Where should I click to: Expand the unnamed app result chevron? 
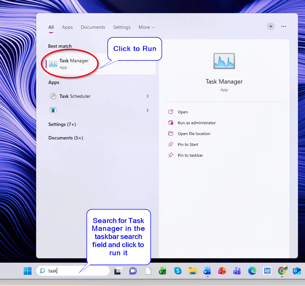[x=147, y=110]
